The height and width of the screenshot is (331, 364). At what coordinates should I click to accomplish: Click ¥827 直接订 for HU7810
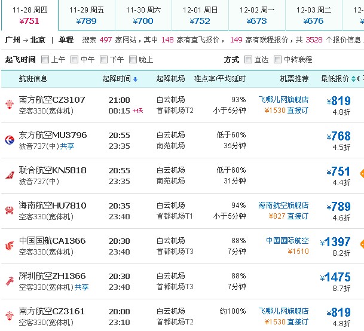tap(289, 216)
